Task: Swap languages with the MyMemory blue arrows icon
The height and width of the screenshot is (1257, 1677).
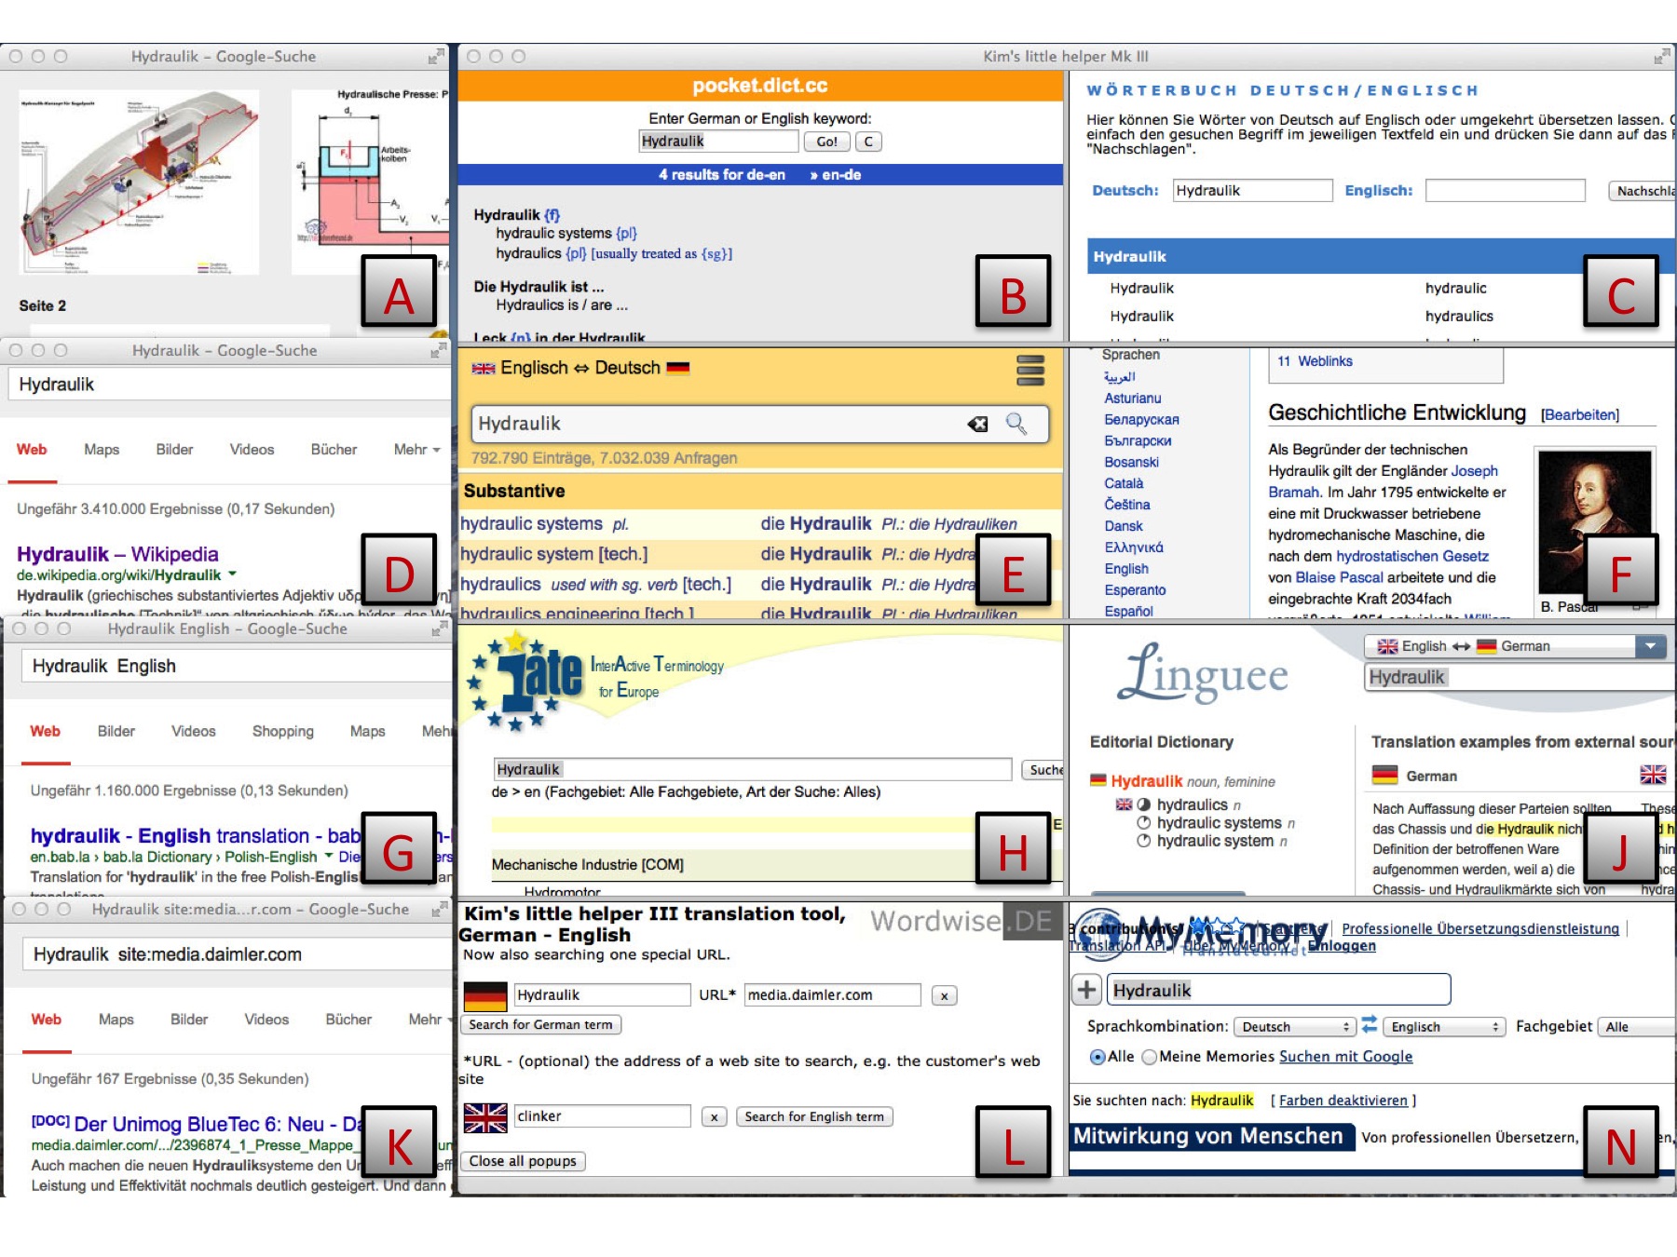Action: [1369, 1024]
